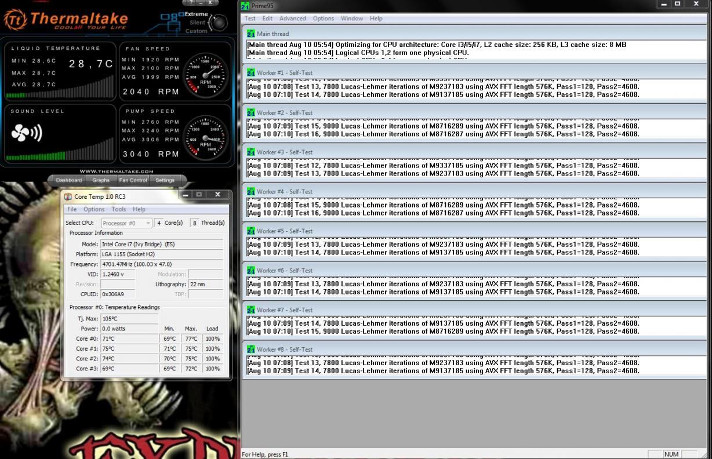The image size is (712, 459).
Task: Click the Core Temp Model field
Action: coord(161,244)
